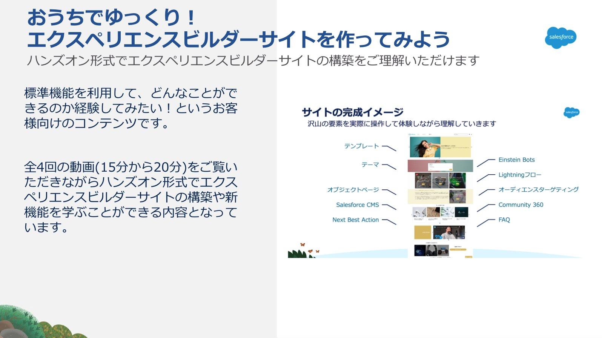Click the small Salesforce logo on the embedded image
This screenshot has width=602, height=338.
571,112
